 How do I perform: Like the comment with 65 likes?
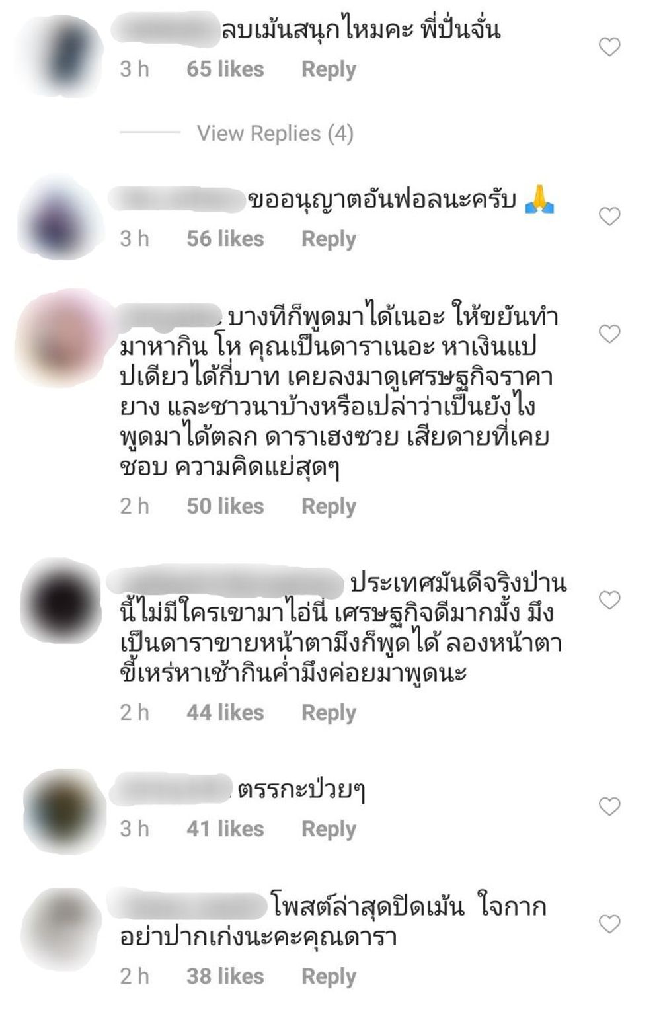click(x=609, y=47)
